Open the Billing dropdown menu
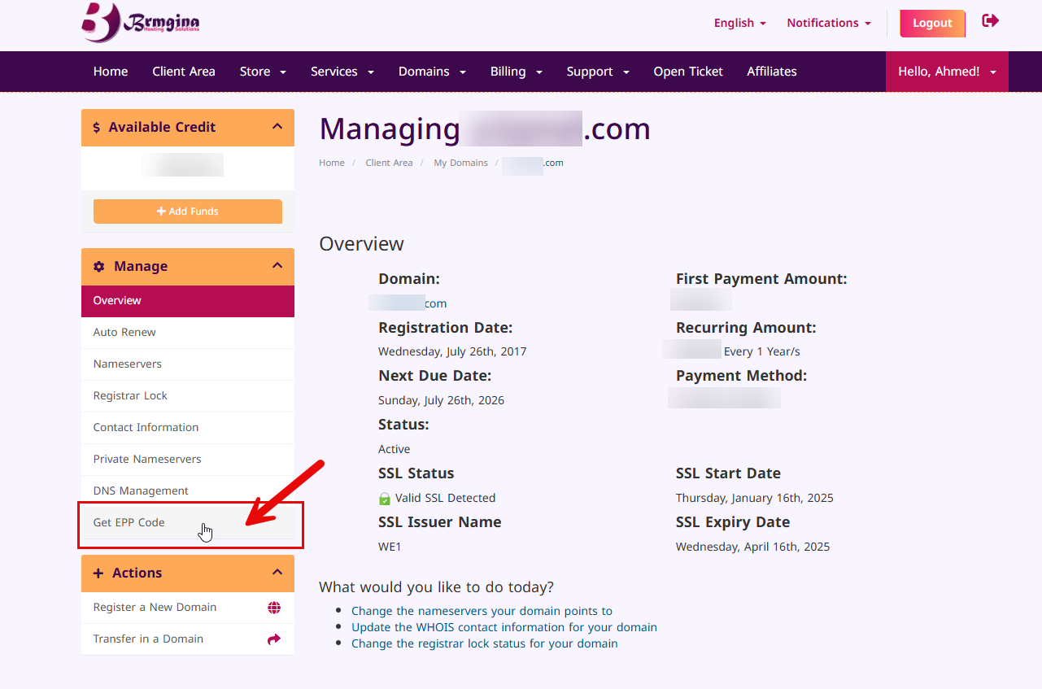Screen dimensions: 1042x689 (x=517, y=72)
